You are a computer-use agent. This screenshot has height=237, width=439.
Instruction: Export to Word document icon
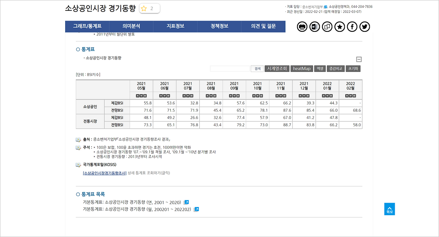point(315,26)
